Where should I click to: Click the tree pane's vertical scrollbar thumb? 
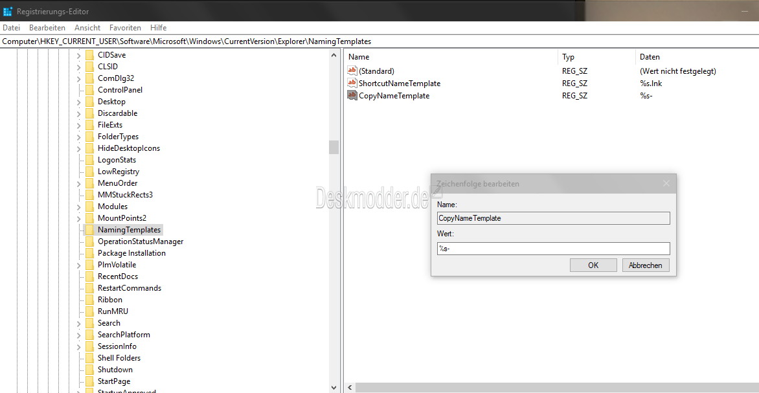pos(334,147)
